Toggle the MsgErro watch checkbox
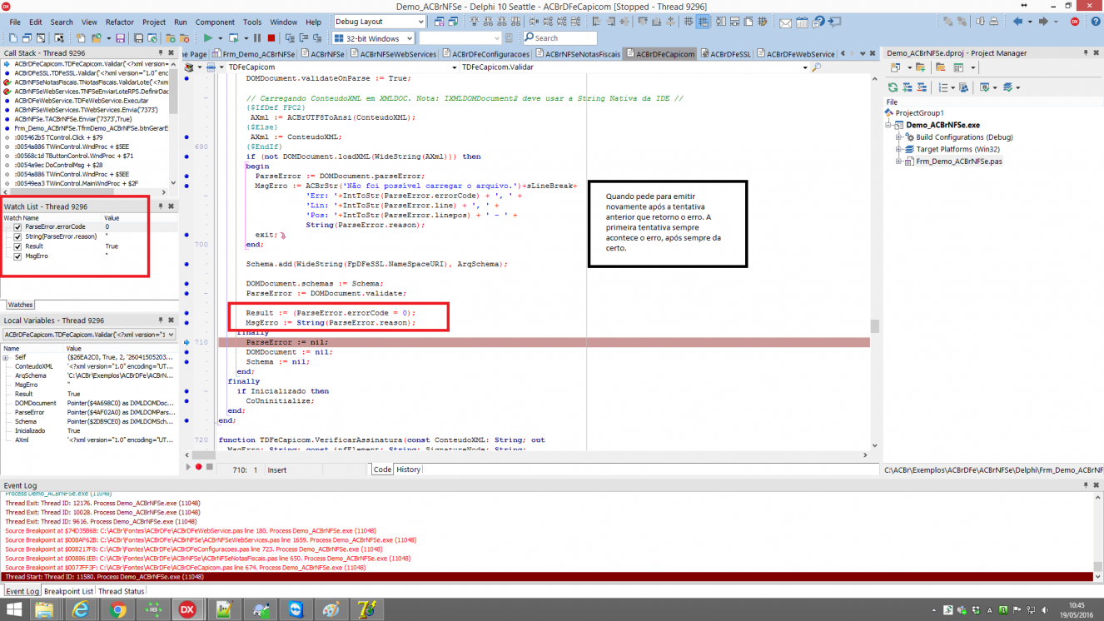 click(x=17, y=256)
